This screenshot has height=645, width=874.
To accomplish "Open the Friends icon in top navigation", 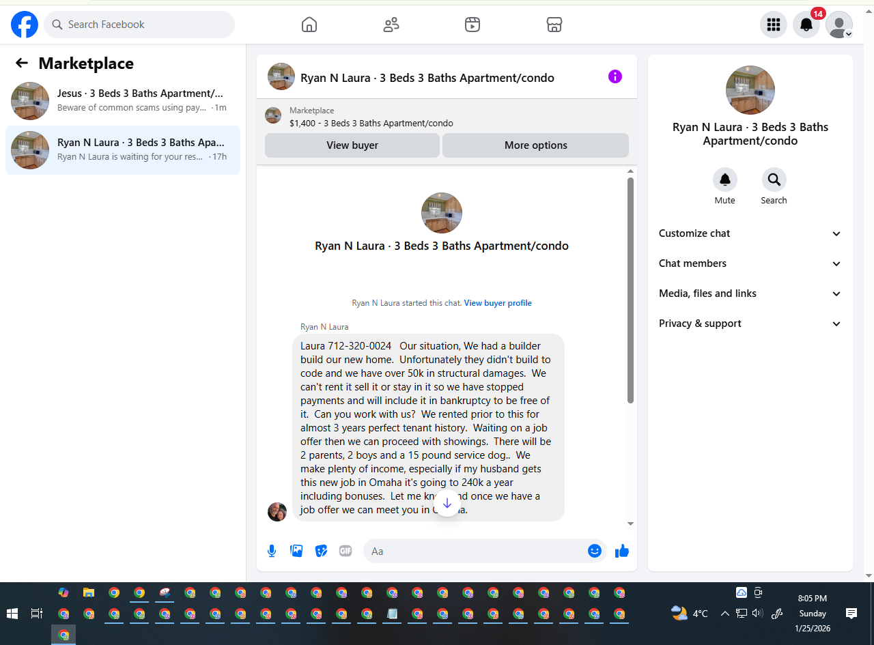I will (391, 25).
